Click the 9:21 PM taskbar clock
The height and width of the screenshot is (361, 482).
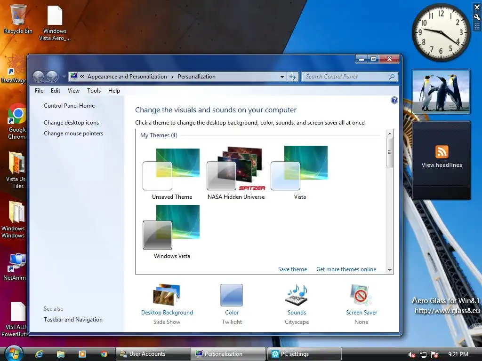[458, 354]
